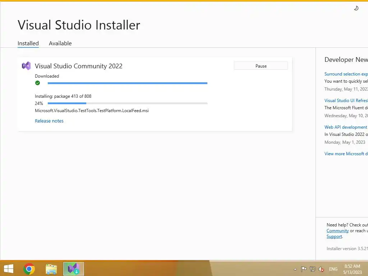The image size is (368, 276).
Task: Open Surround selection news article
Action: [346, 74]
